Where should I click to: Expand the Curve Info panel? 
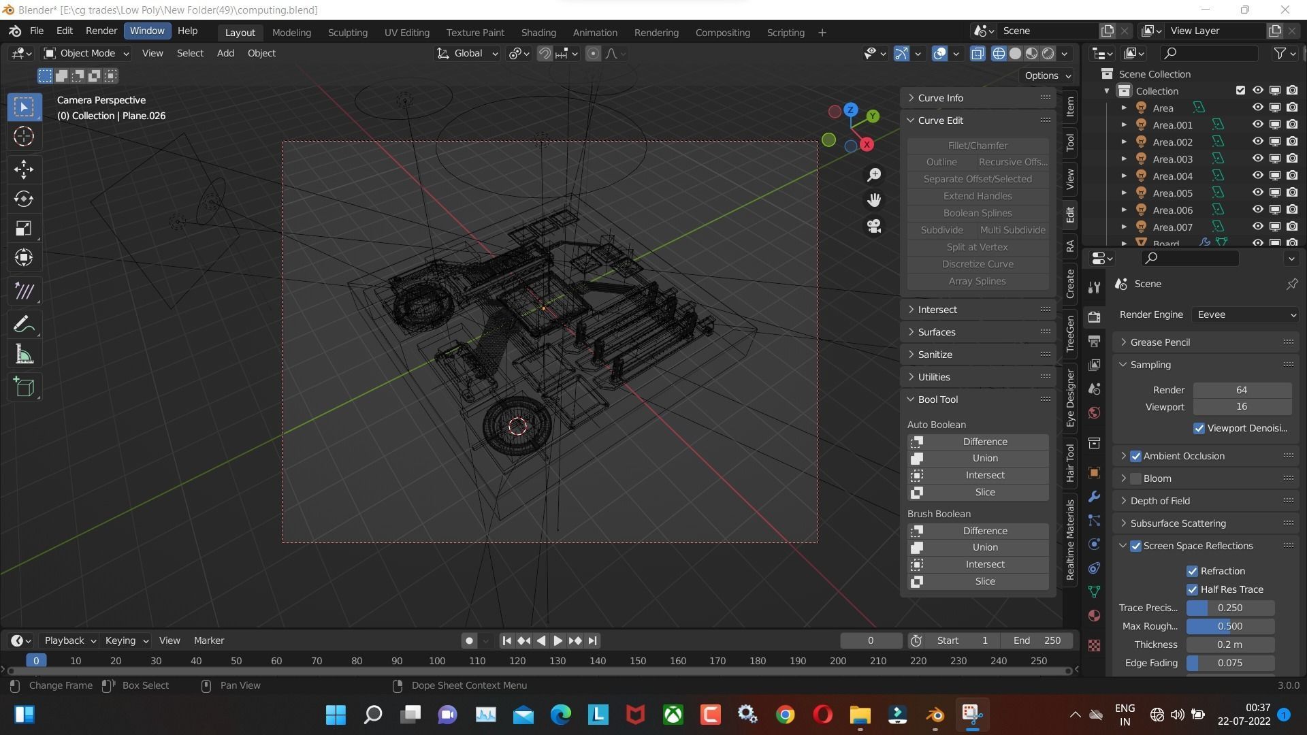[x=978, y=98]
